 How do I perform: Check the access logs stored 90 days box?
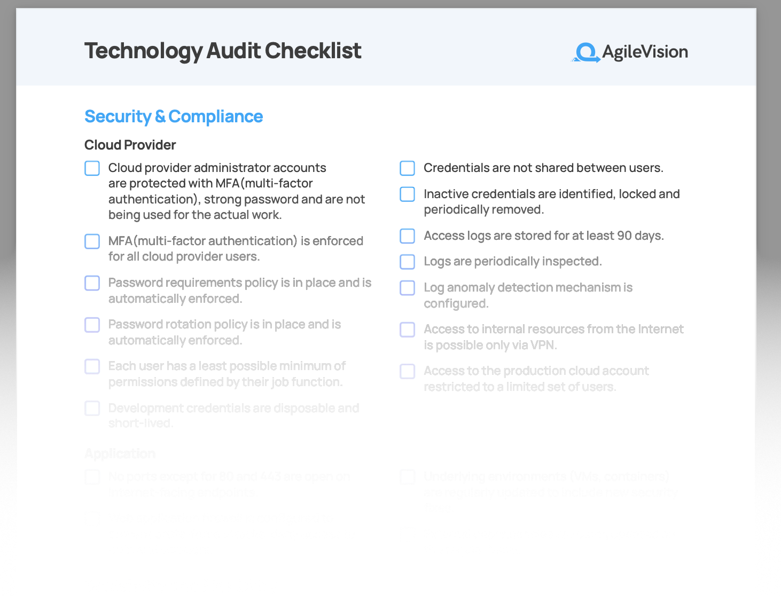pyautogui.click(x=408, y=236)
